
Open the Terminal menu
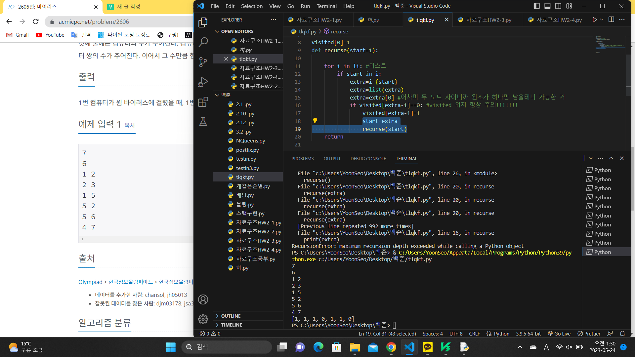[326, 6]
